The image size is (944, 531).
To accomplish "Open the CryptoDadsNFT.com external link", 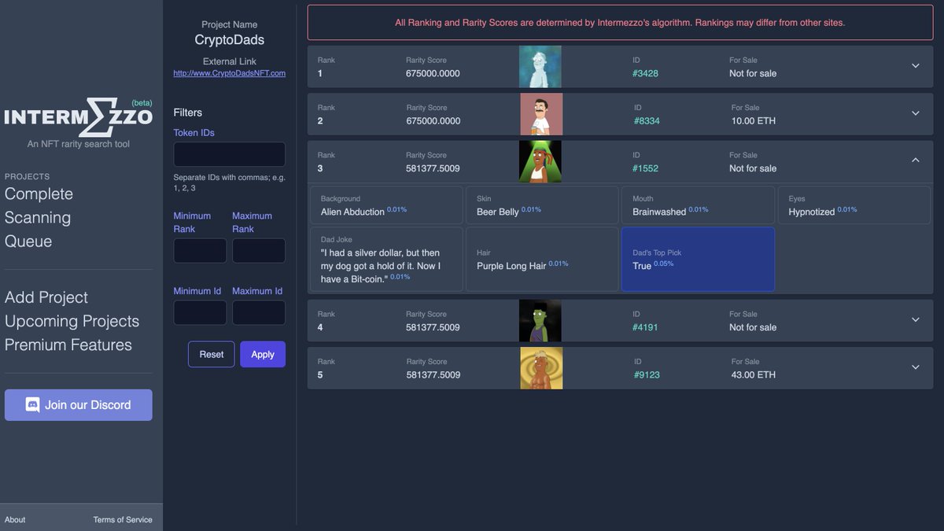I will (x=230, y=73).
